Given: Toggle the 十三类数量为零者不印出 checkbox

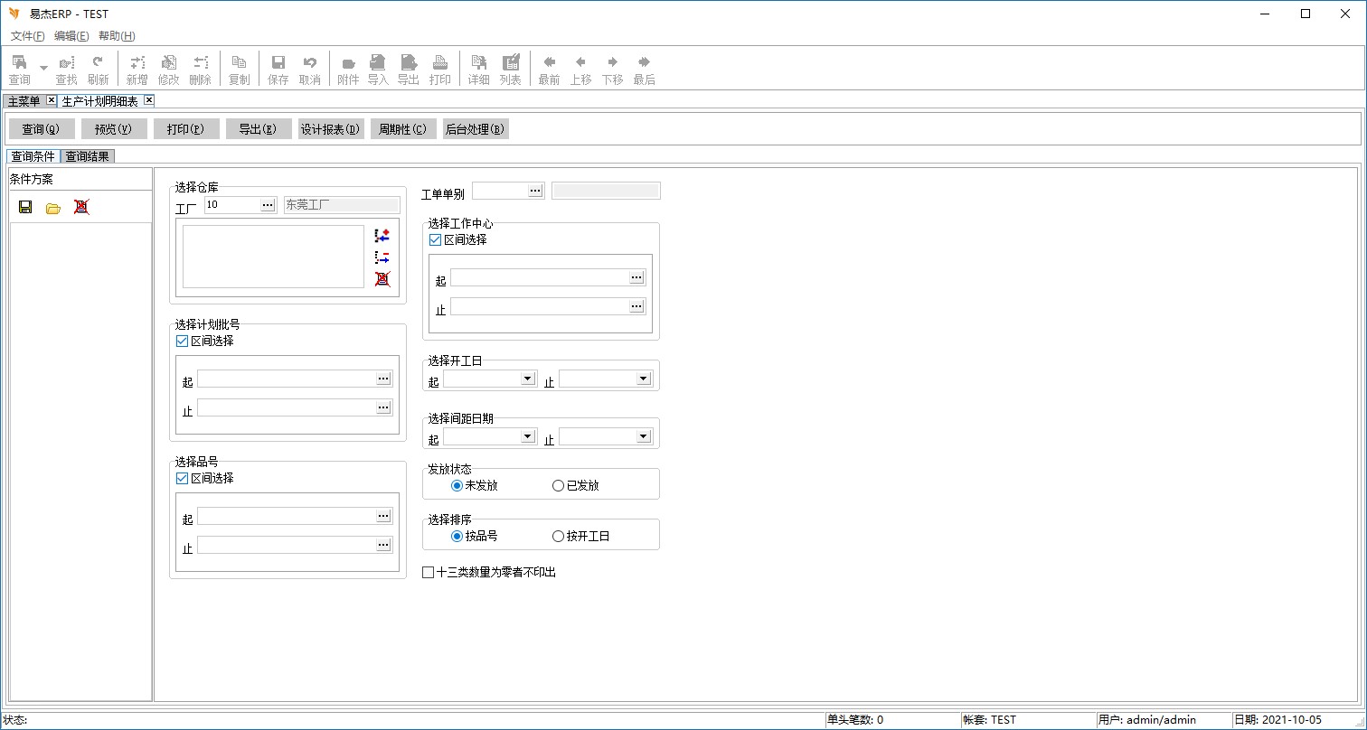Looking at the screenshot, I should click(429, 573).
